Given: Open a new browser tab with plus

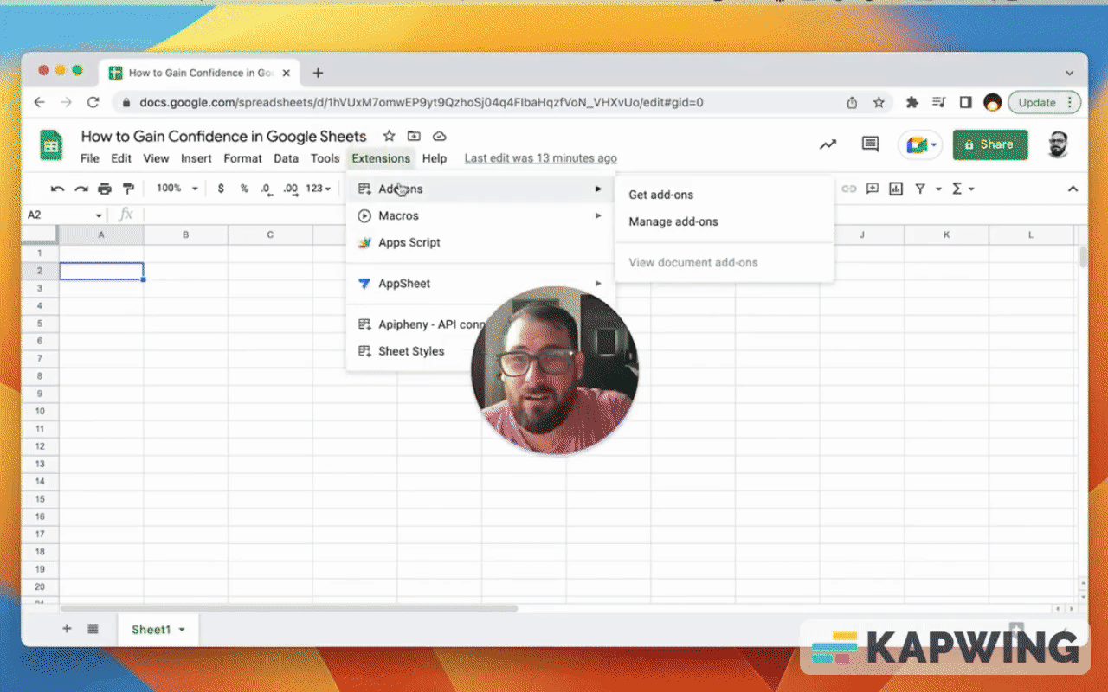Looking at the screenshot, I should [318, 73].
